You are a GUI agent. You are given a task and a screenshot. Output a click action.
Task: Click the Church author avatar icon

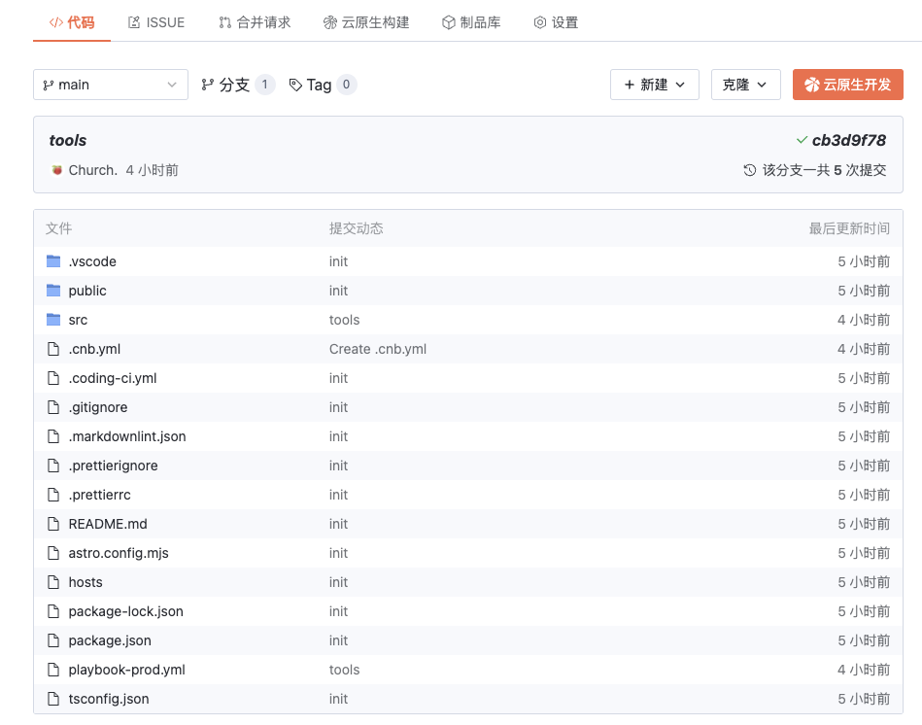pos(56,170)
